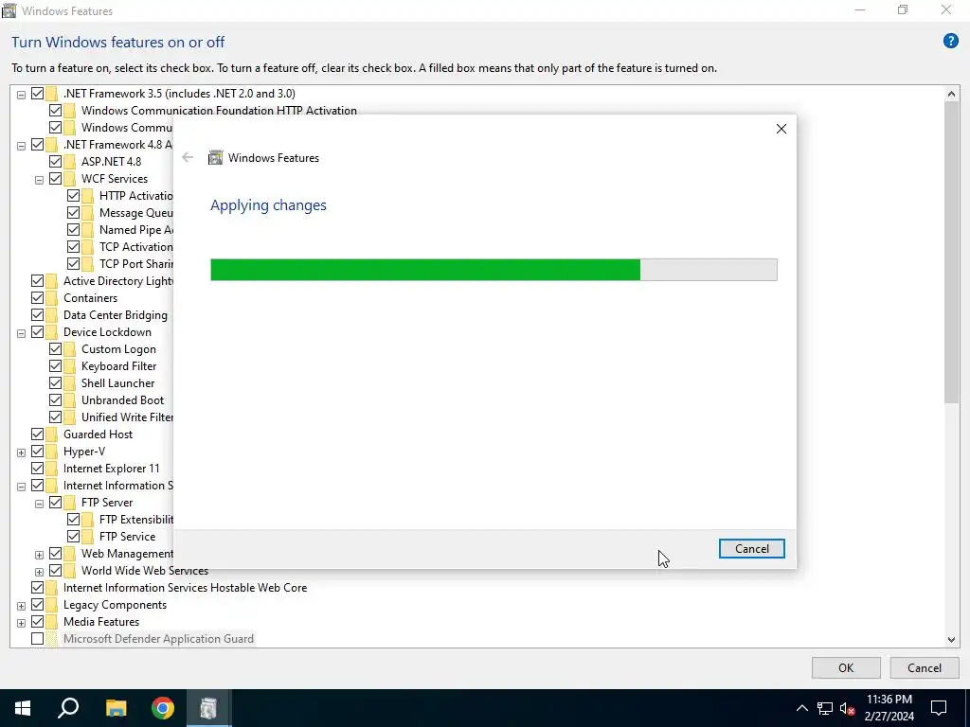The image size is (970, 727).
Task: Click the folder icon beside Data Center Bridging
Action: 51,315
